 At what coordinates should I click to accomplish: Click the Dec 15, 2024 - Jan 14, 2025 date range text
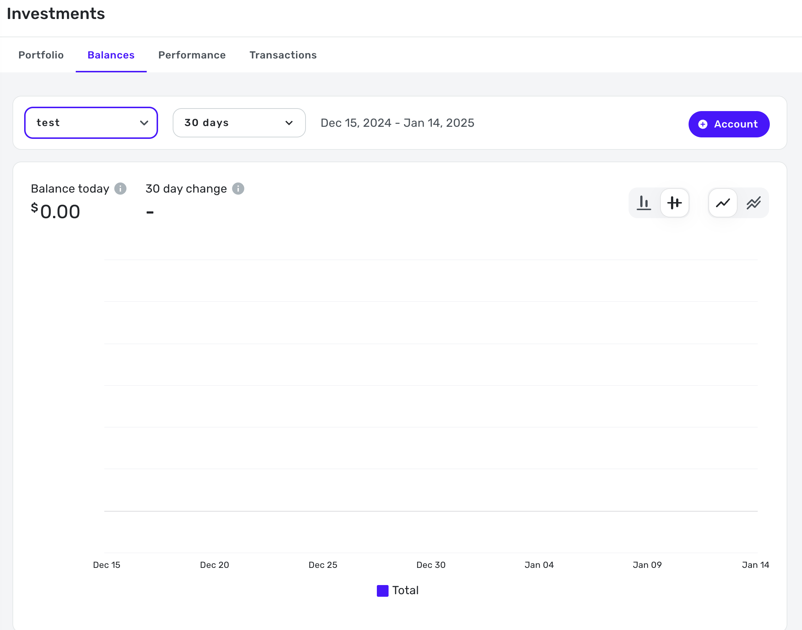(x=397, y=123)
